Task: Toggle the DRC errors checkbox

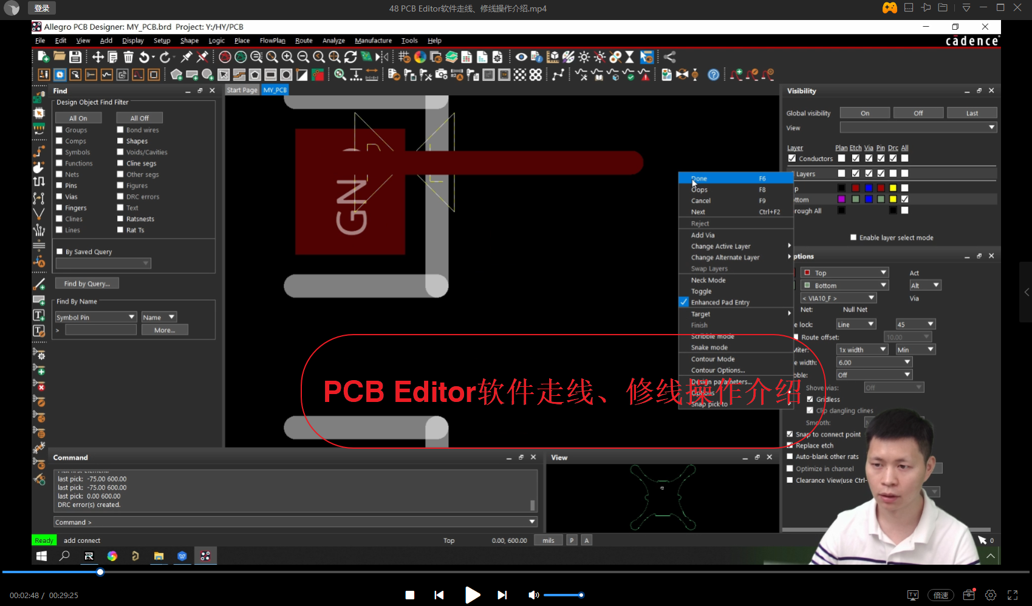Action: [x=120, y=196]
